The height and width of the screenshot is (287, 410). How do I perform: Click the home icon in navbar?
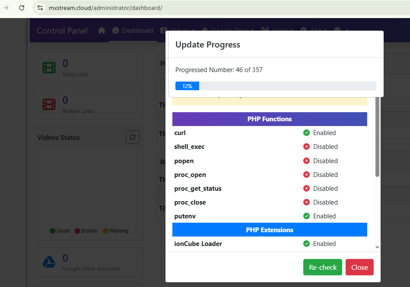(x=102, y=31)
